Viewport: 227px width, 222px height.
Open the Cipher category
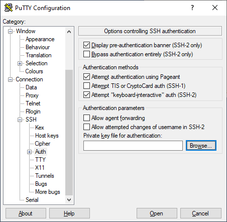(43, 144)
